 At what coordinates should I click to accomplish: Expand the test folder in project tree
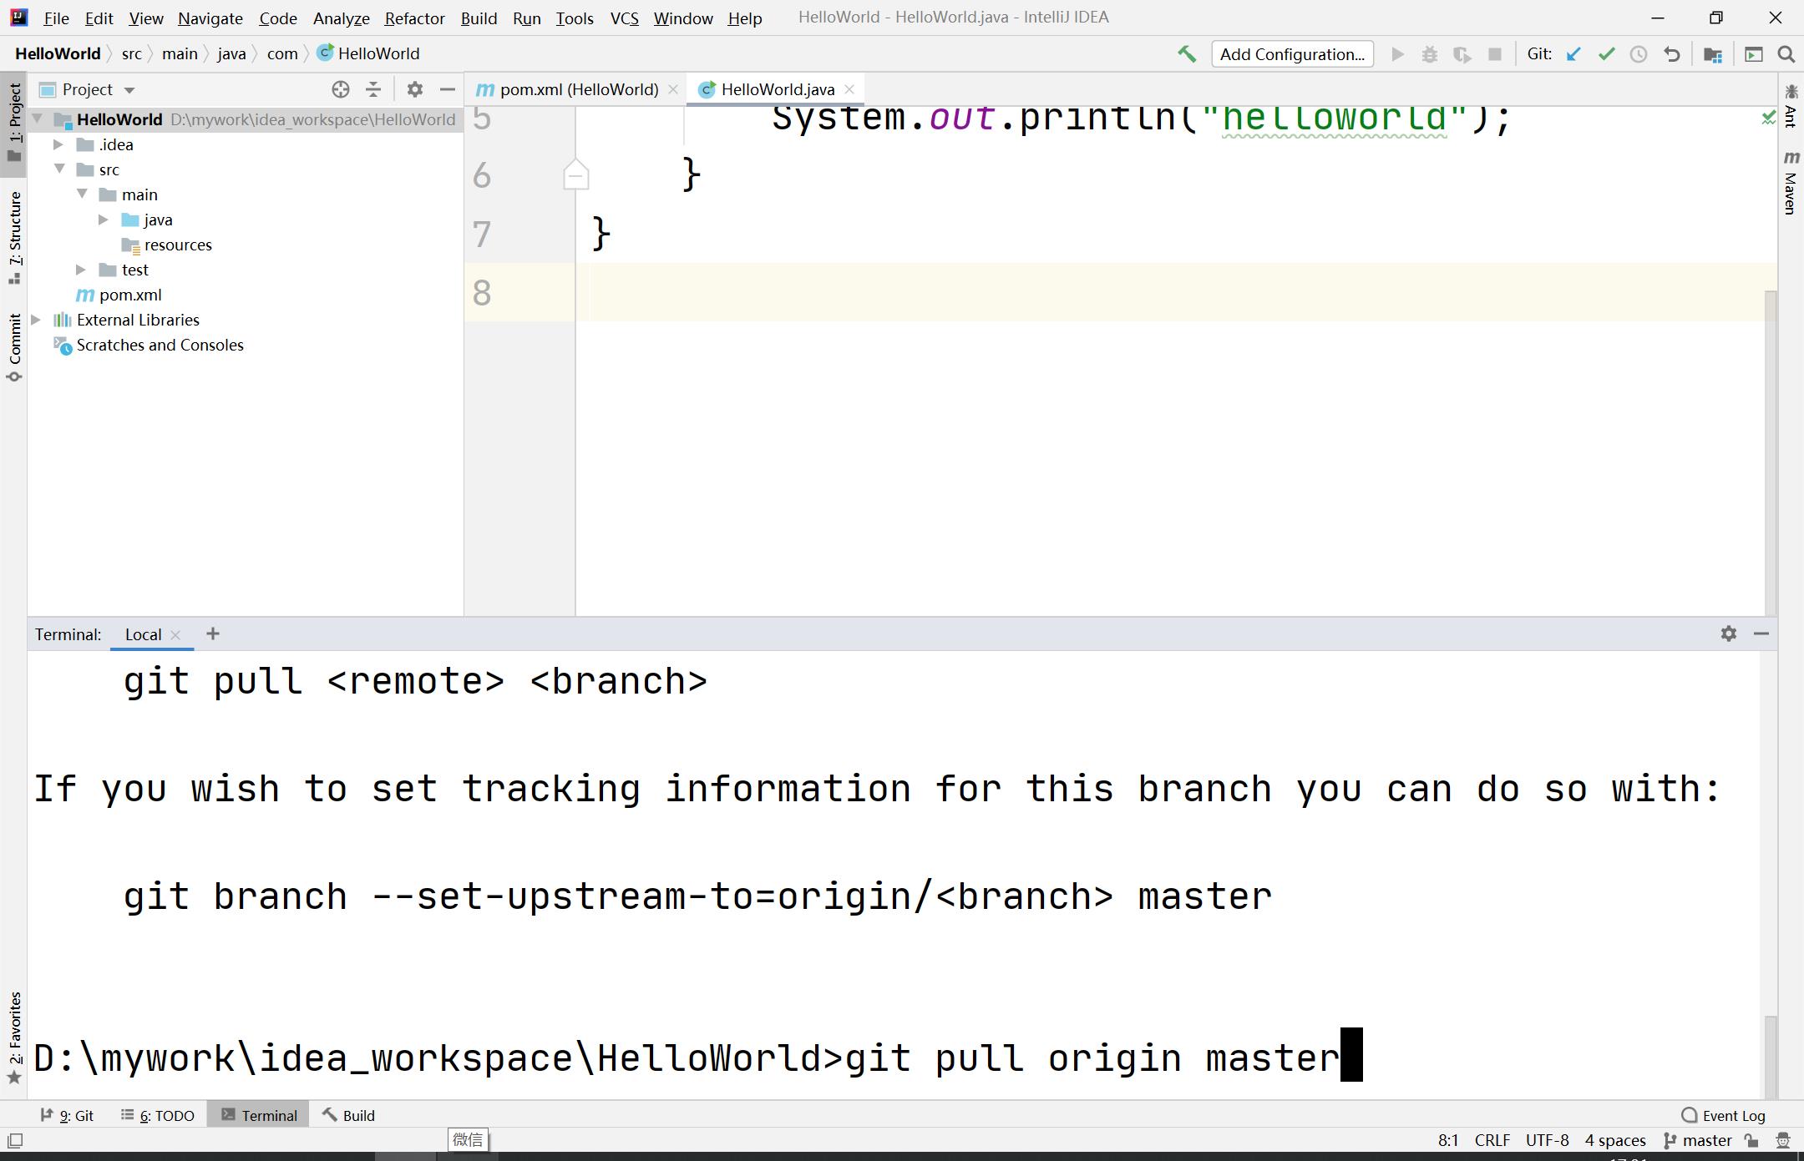[82, 270]
